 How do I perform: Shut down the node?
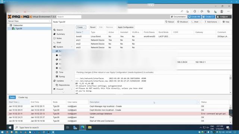coord(183,22)
